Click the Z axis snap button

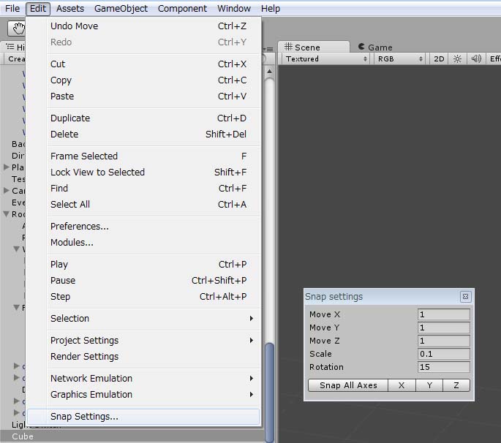[x=456, y=385]
